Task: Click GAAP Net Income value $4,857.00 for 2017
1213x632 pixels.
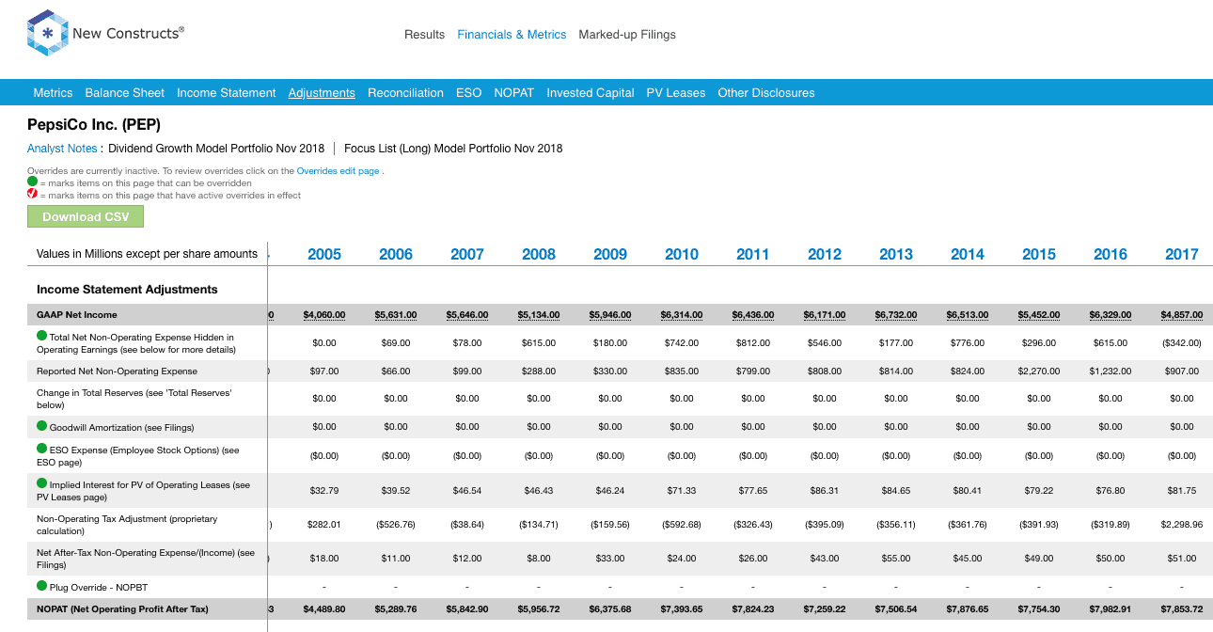Action: pos(1182,315)
